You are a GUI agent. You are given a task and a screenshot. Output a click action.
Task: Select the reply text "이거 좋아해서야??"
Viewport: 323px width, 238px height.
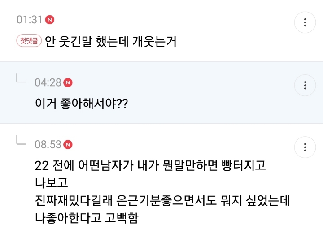[82, 104]
